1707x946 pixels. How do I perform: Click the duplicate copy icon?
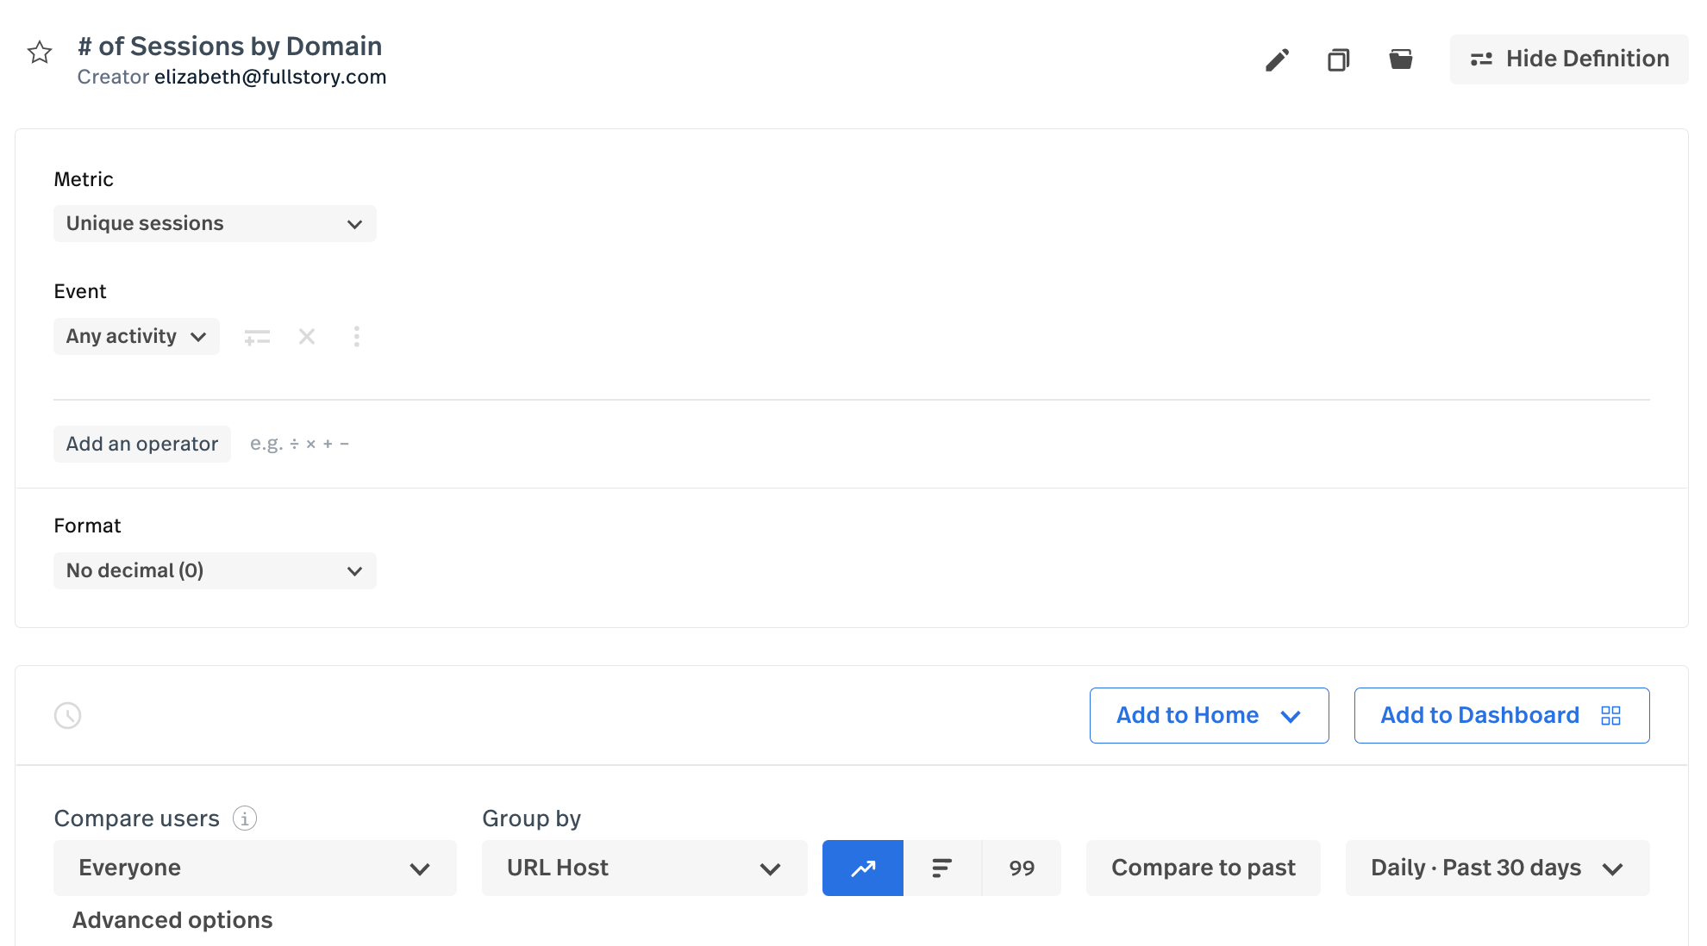click(x=1338, y=59)
